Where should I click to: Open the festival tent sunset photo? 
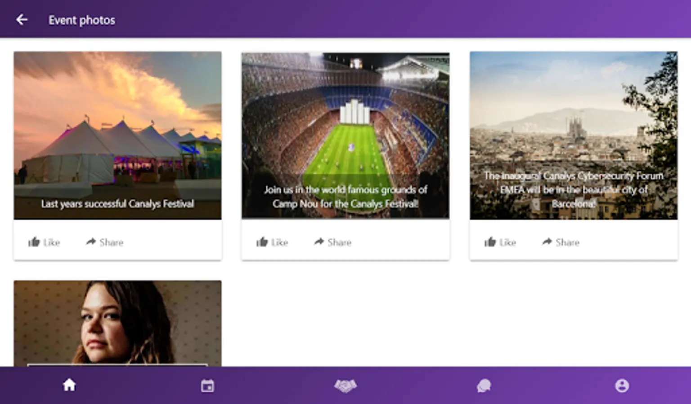117,136
